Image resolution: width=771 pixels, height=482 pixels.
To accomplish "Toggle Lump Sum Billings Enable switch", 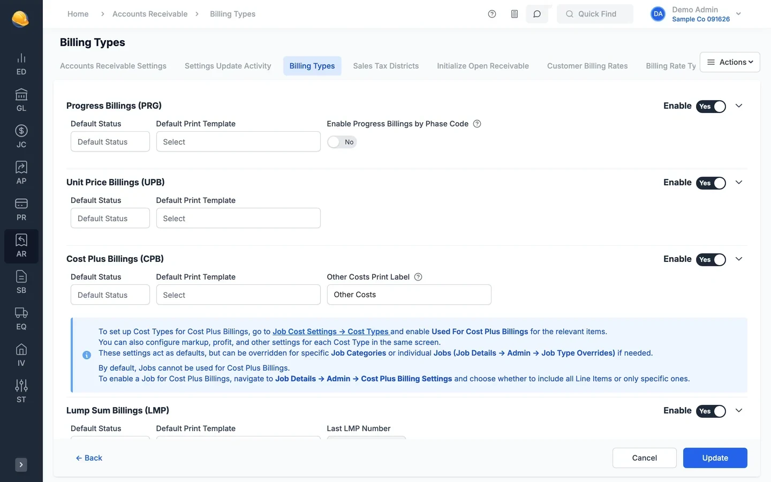I will [x=711, y=411].
